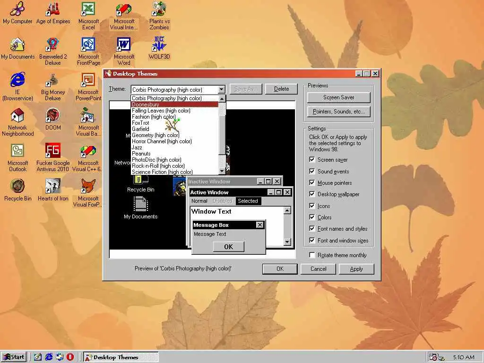484x363 pixels.
Task: Collapse the Theme combo box arrow
Action: click(222, 89)
